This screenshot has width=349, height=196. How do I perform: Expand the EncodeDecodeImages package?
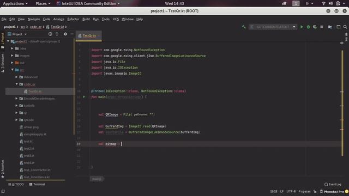(x=16, y=98)
